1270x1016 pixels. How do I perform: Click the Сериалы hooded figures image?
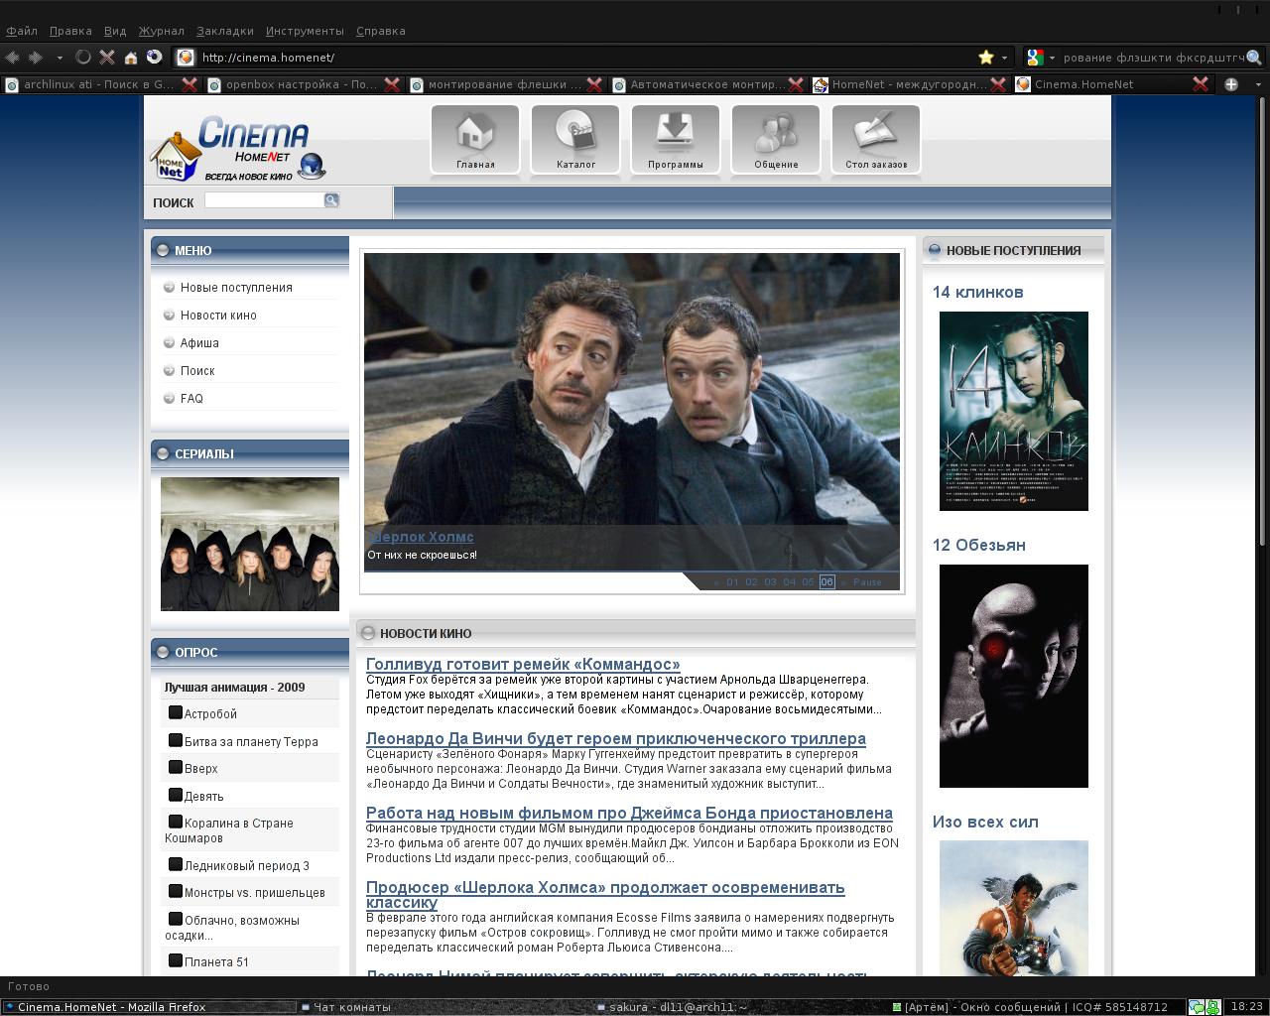[250, 544]
